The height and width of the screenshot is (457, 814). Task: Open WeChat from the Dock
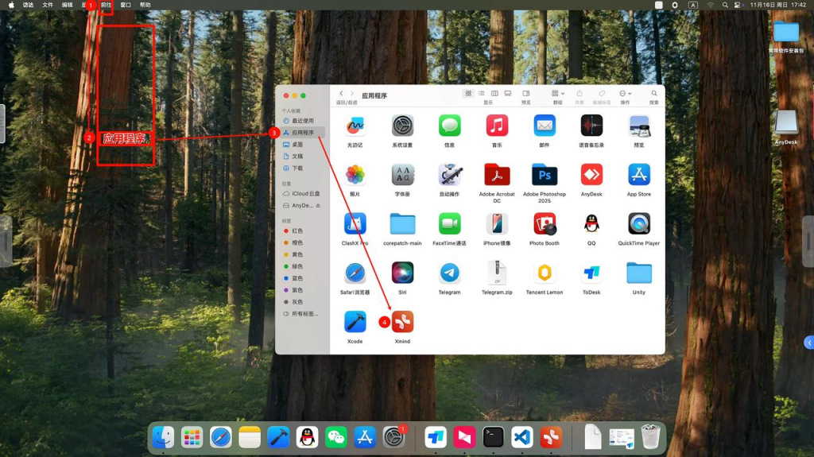[x=336, y=437]
